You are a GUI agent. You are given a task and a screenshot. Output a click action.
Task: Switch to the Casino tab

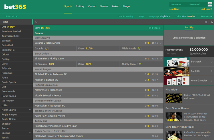click(x=92, y=6)
